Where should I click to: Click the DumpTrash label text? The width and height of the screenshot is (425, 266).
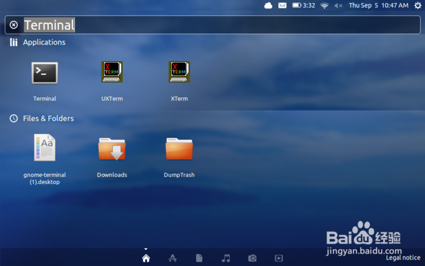pyautogui.click(x=179, y=175)
